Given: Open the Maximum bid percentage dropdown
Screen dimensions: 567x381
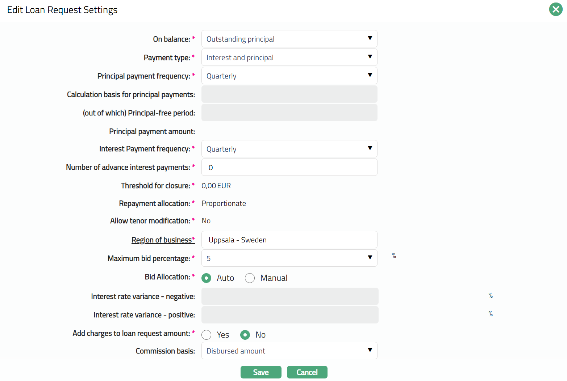Looking at the screenshot, I should 289,258.
